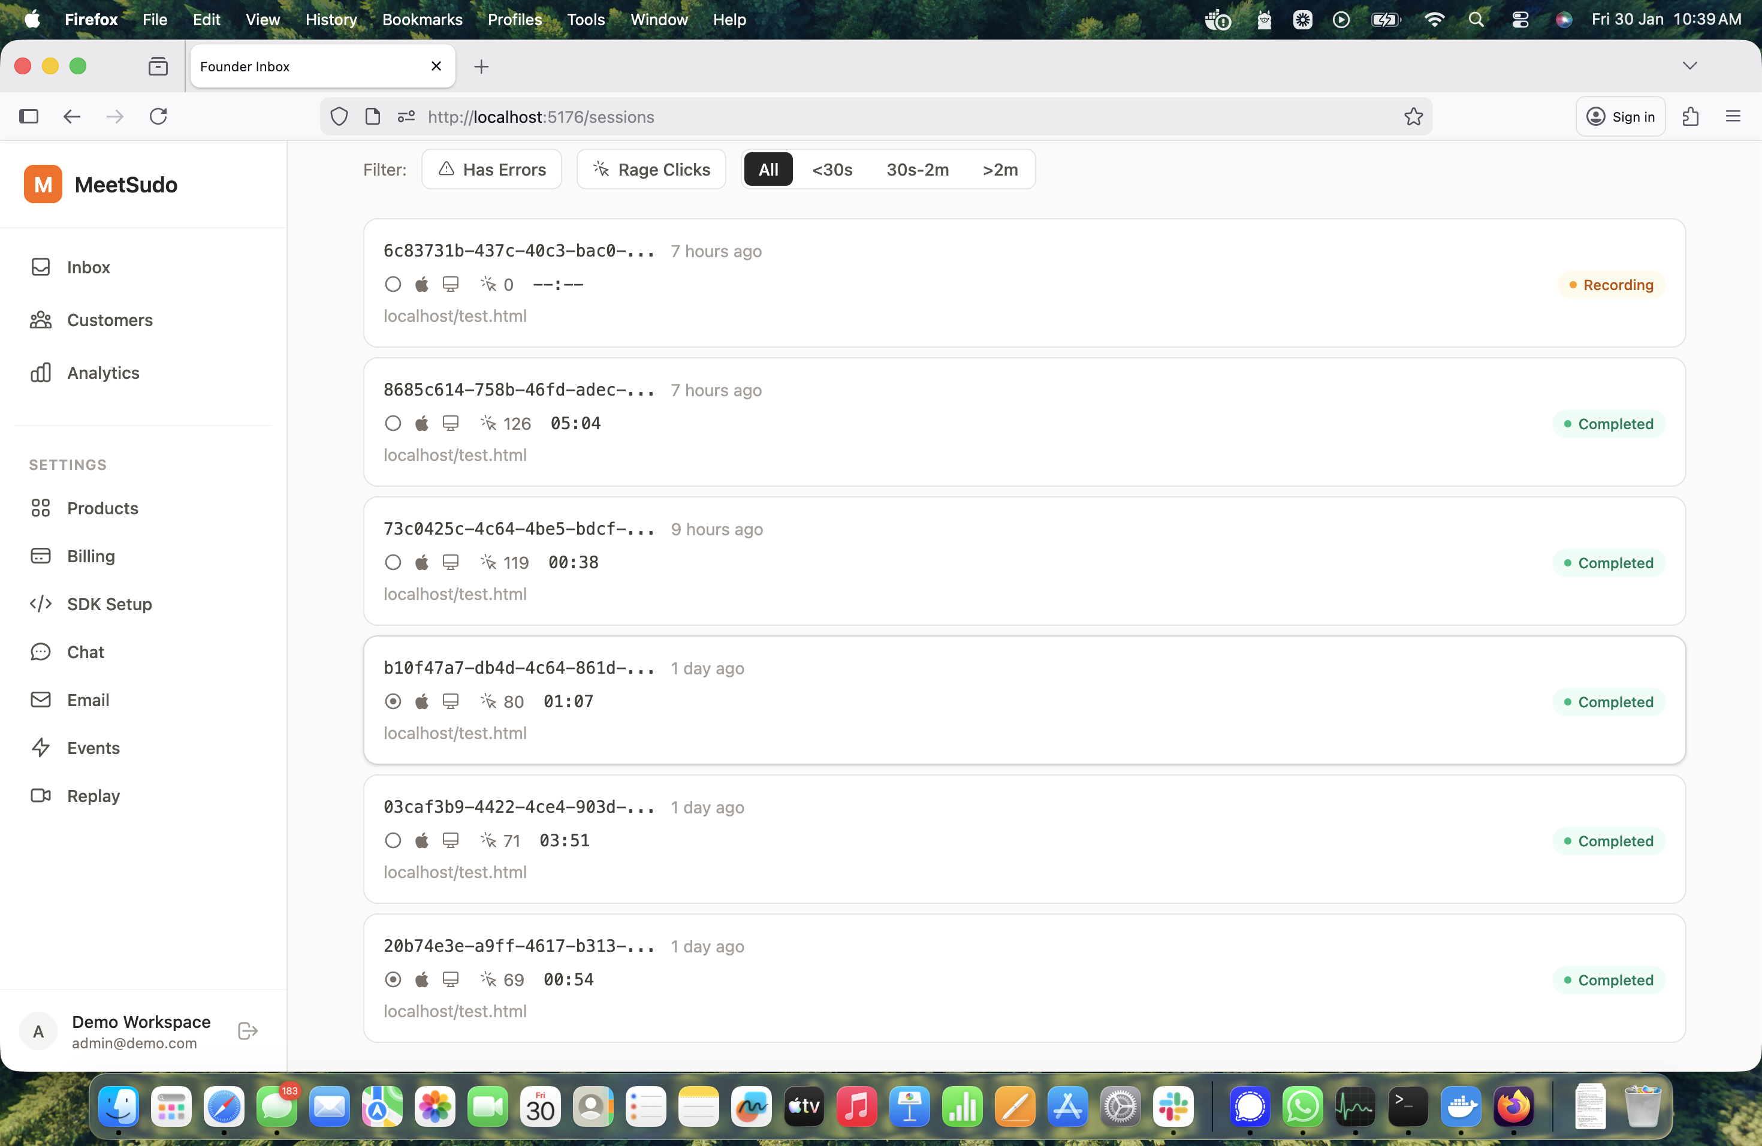Open Billing card icon
This screenshot has width=1762, height=1146.
point(41,556)
